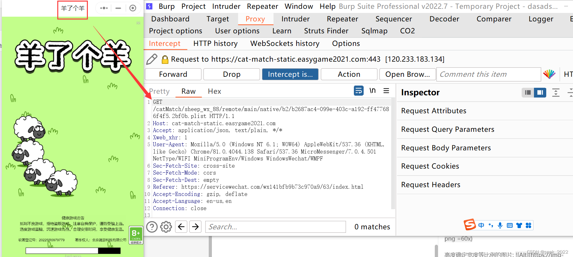Open the Intruder menu in the menu bar
Screen dimensions: 573x257
point(226,6)
